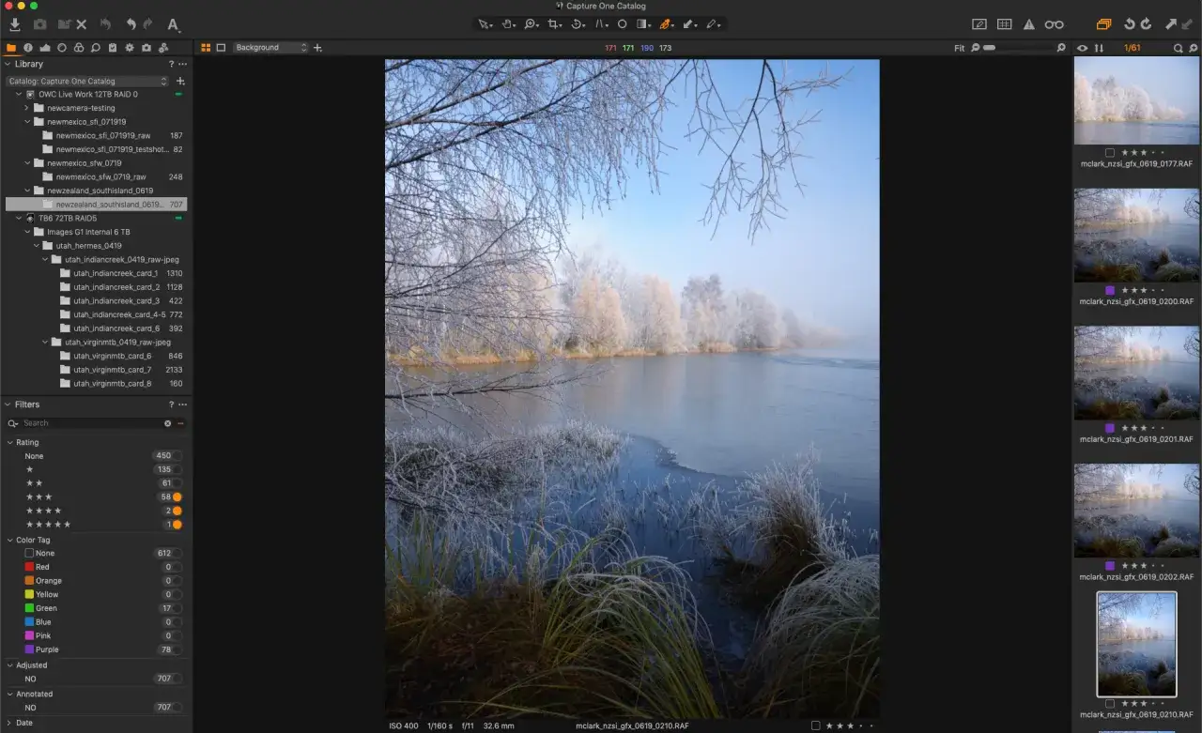Click the Filters search input field
Image resolution: width=1202 pixels, height=733 pixels.
[x=92, y=423]
